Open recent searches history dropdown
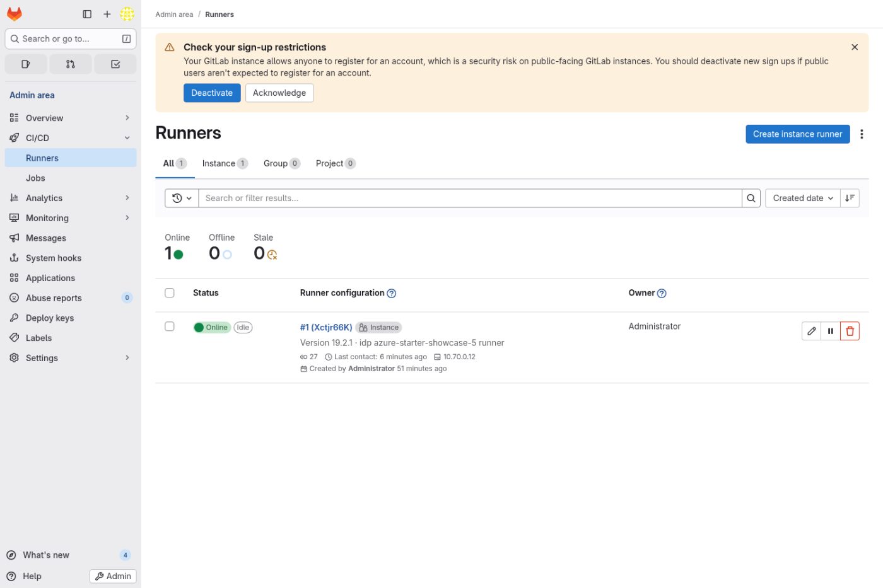 182,198
